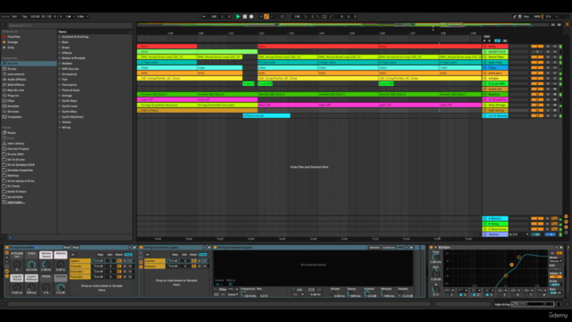Toggle the arrangement Loop switch
Image resolution: width=572 pixels, height=322 pixels.
click(324, 16)
